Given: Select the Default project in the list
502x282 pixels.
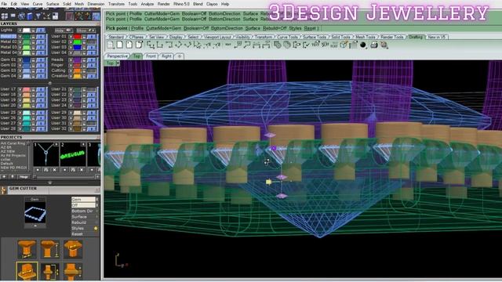Looking at the screenshot, I should (x=7, y=164).
